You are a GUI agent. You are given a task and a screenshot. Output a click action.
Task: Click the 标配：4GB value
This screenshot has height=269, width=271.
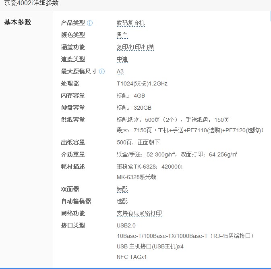(131, 96)
